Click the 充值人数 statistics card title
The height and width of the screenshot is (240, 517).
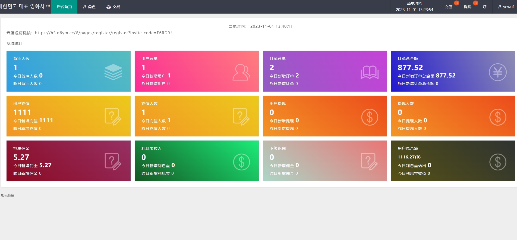pyautogui.click(x=149, y=104)
